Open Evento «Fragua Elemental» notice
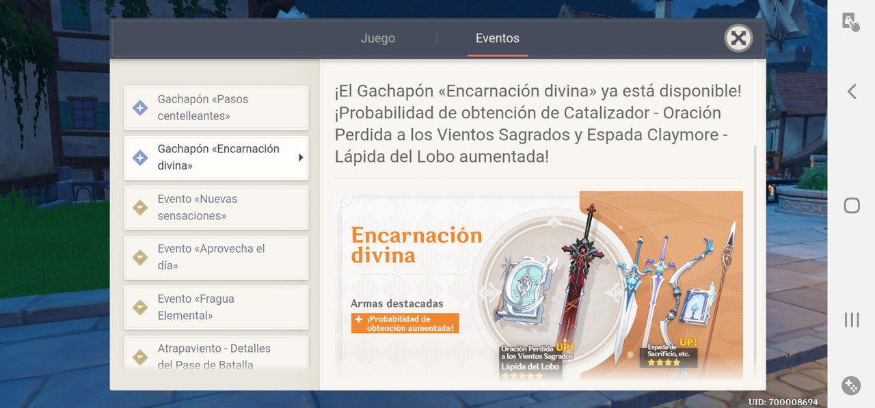 coord(216,308)
